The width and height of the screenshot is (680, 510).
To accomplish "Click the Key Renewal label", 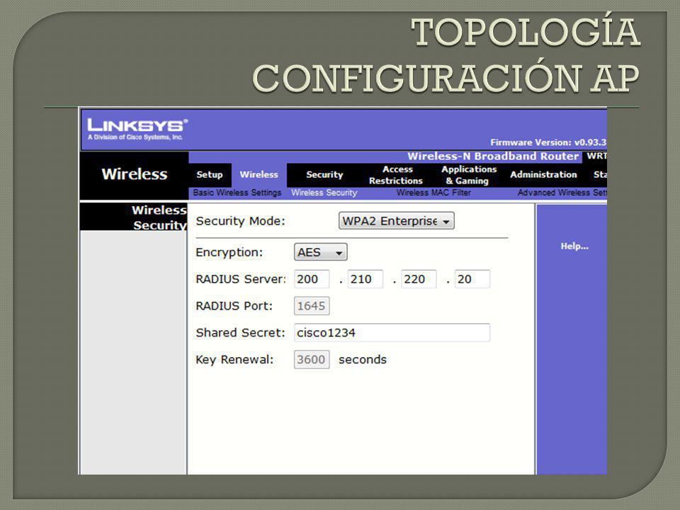I will (234, 360).
